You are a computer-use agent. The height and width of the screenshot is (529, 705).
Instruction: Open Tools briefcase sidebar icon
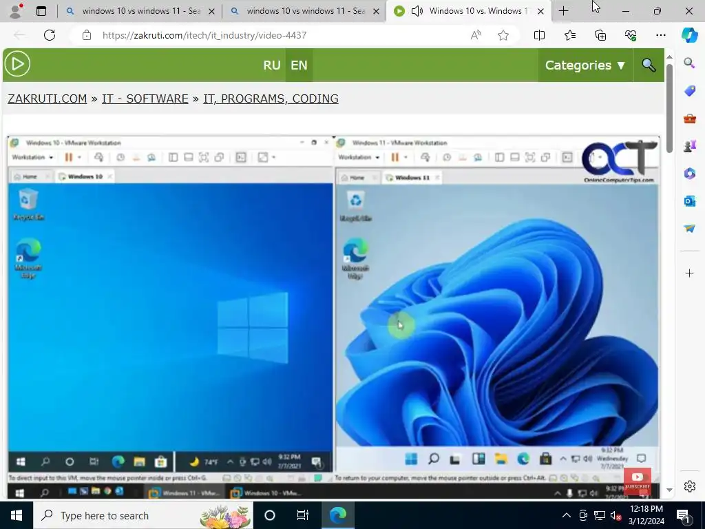point(689,118)
